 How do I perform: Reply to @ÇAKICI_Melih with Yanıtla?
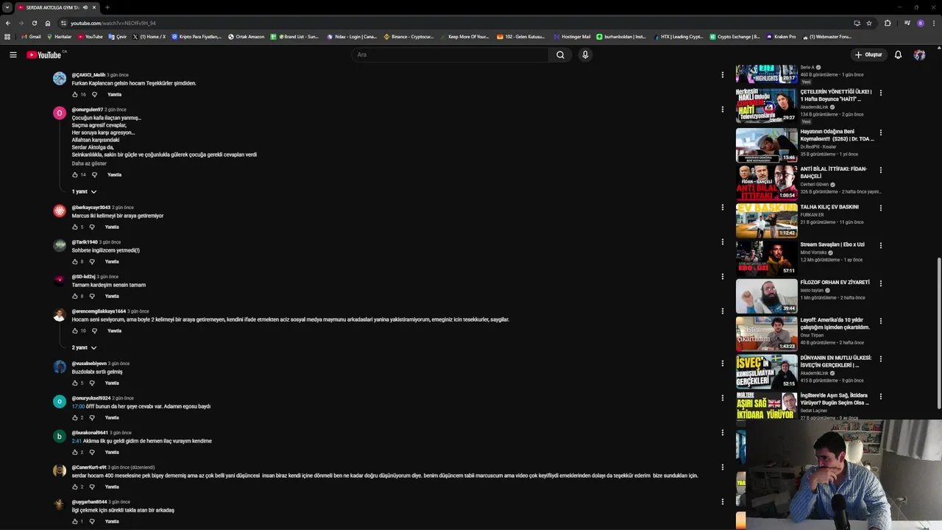tap(114, 94)
